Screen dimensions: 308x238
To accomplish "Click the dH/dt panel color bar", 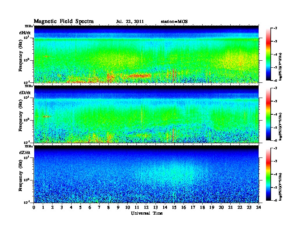I will pyautogui.click(x=268, y=54).
